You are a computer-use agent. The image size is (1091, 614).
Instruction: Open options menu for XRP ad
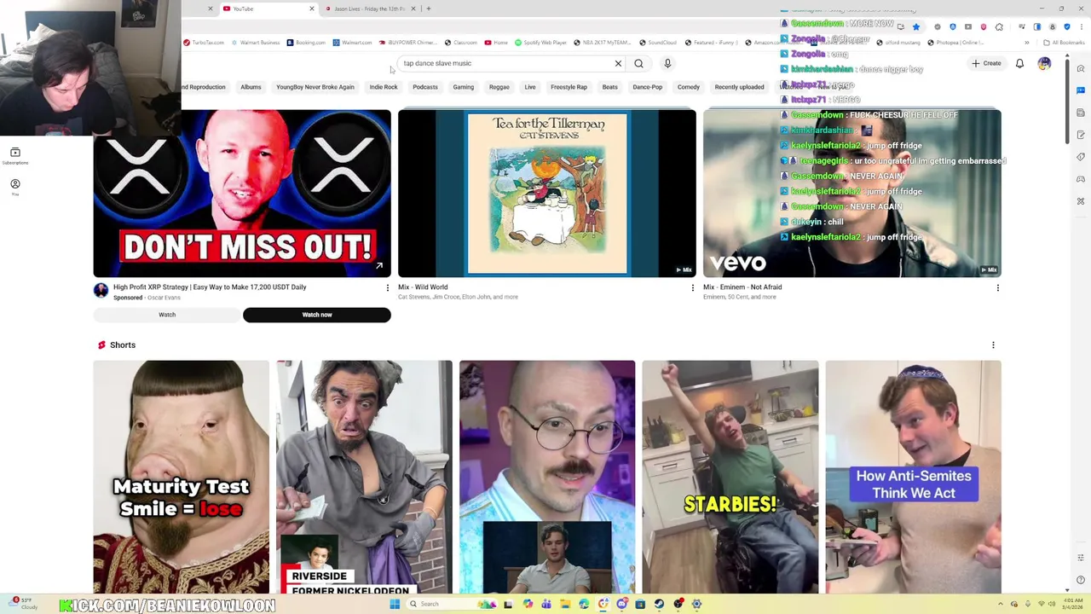[x=387, y=287]
